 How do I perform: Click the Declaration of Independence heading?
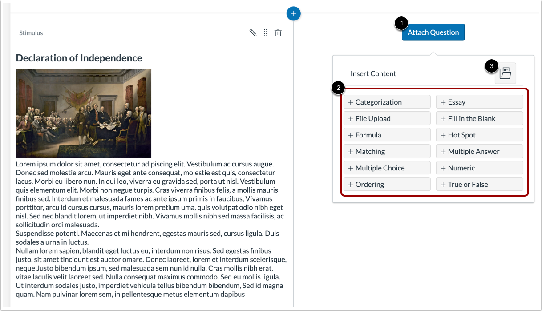click(79, 58)
